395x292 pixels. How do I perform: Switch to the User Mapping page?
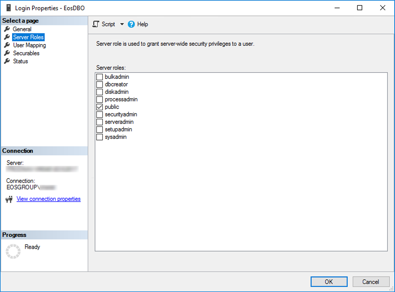pyautogui.click(x=29, y=45)
